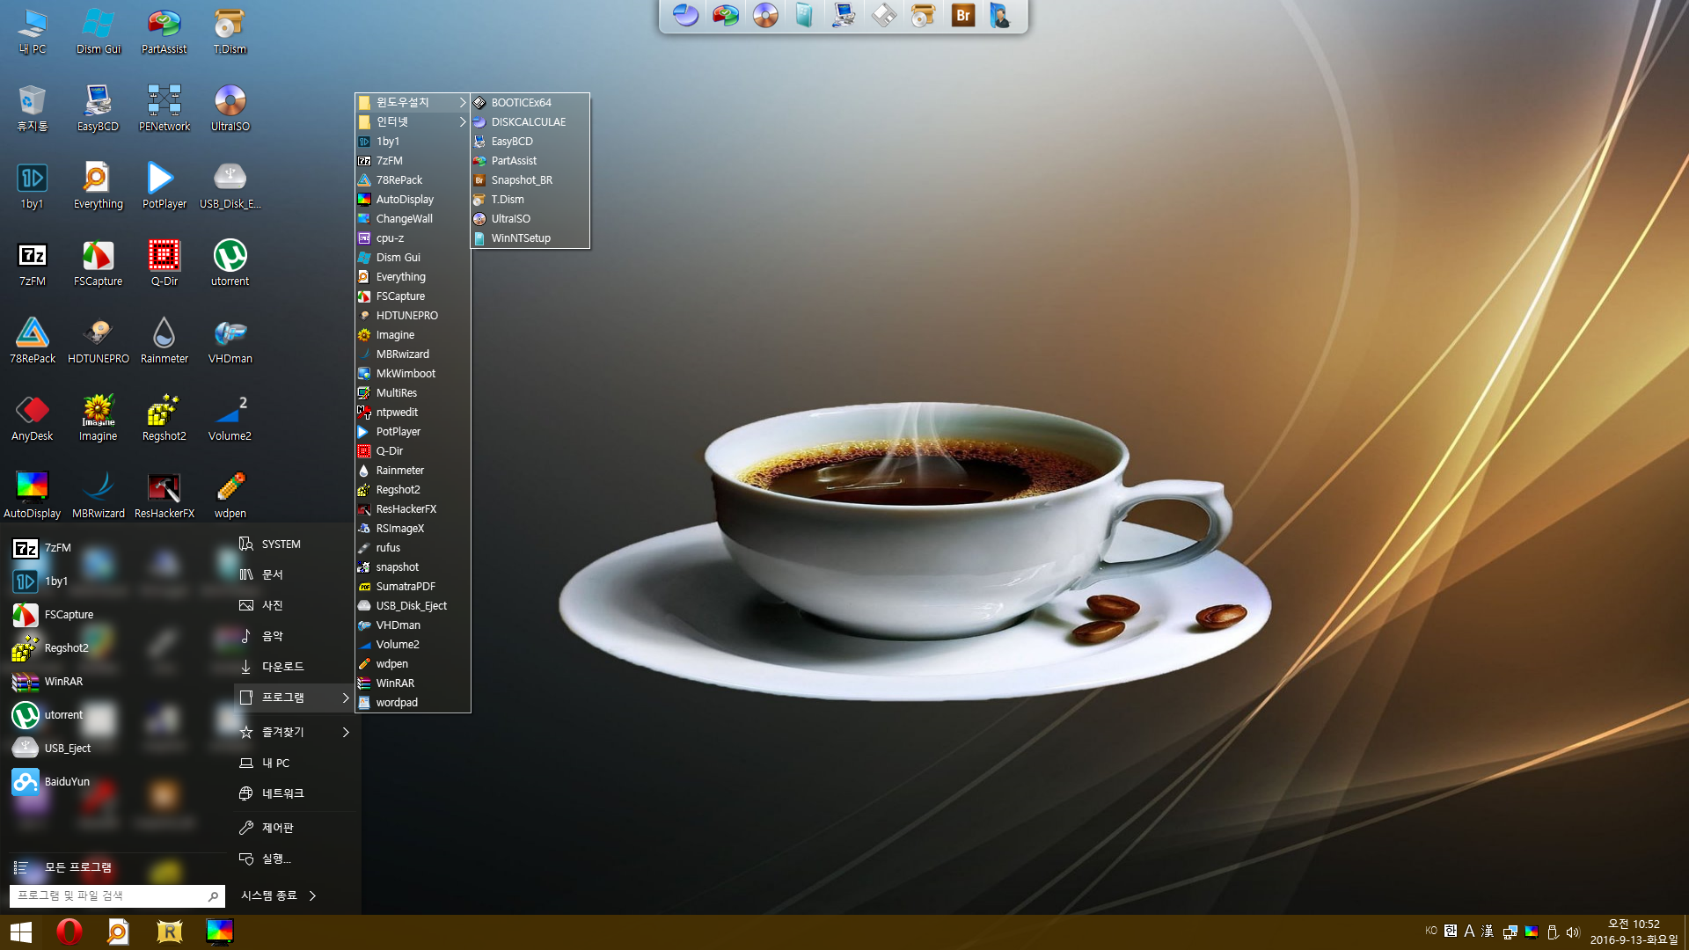Expand the 시스템 종료 options arrow

(x=312, y=895)
